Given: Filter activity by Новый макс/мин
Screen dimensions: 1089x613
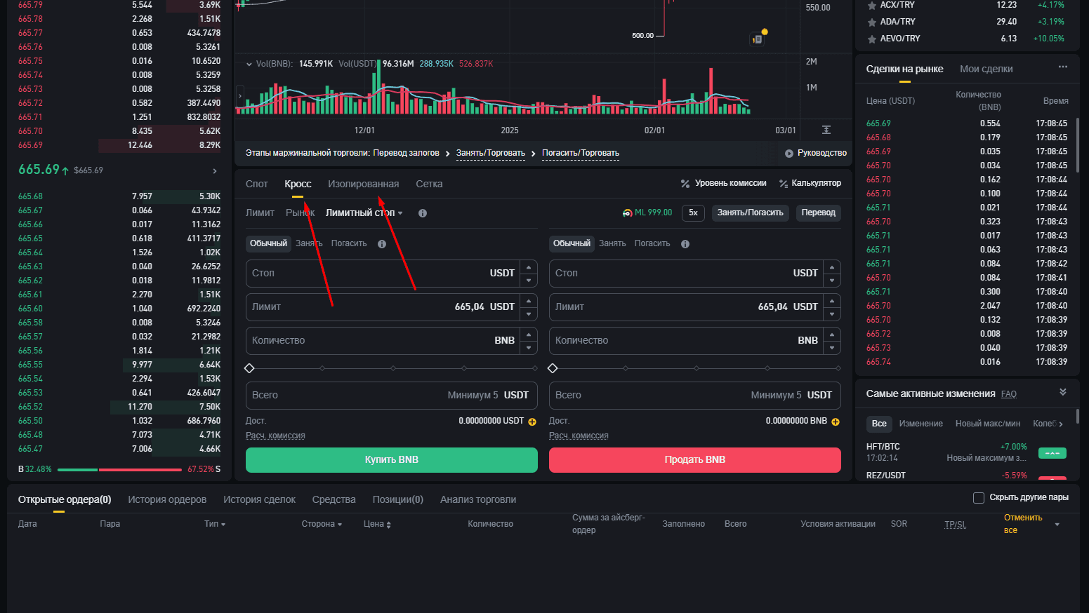Looking at the screenshot, I should tap(988, 424).
